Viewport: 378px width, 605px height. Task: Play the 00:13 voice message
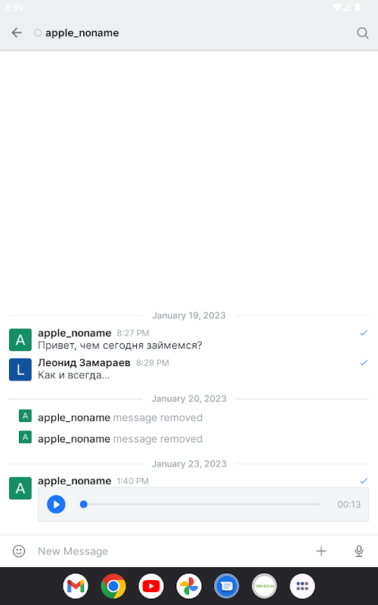pyautogui.click(x=56, y=504)
